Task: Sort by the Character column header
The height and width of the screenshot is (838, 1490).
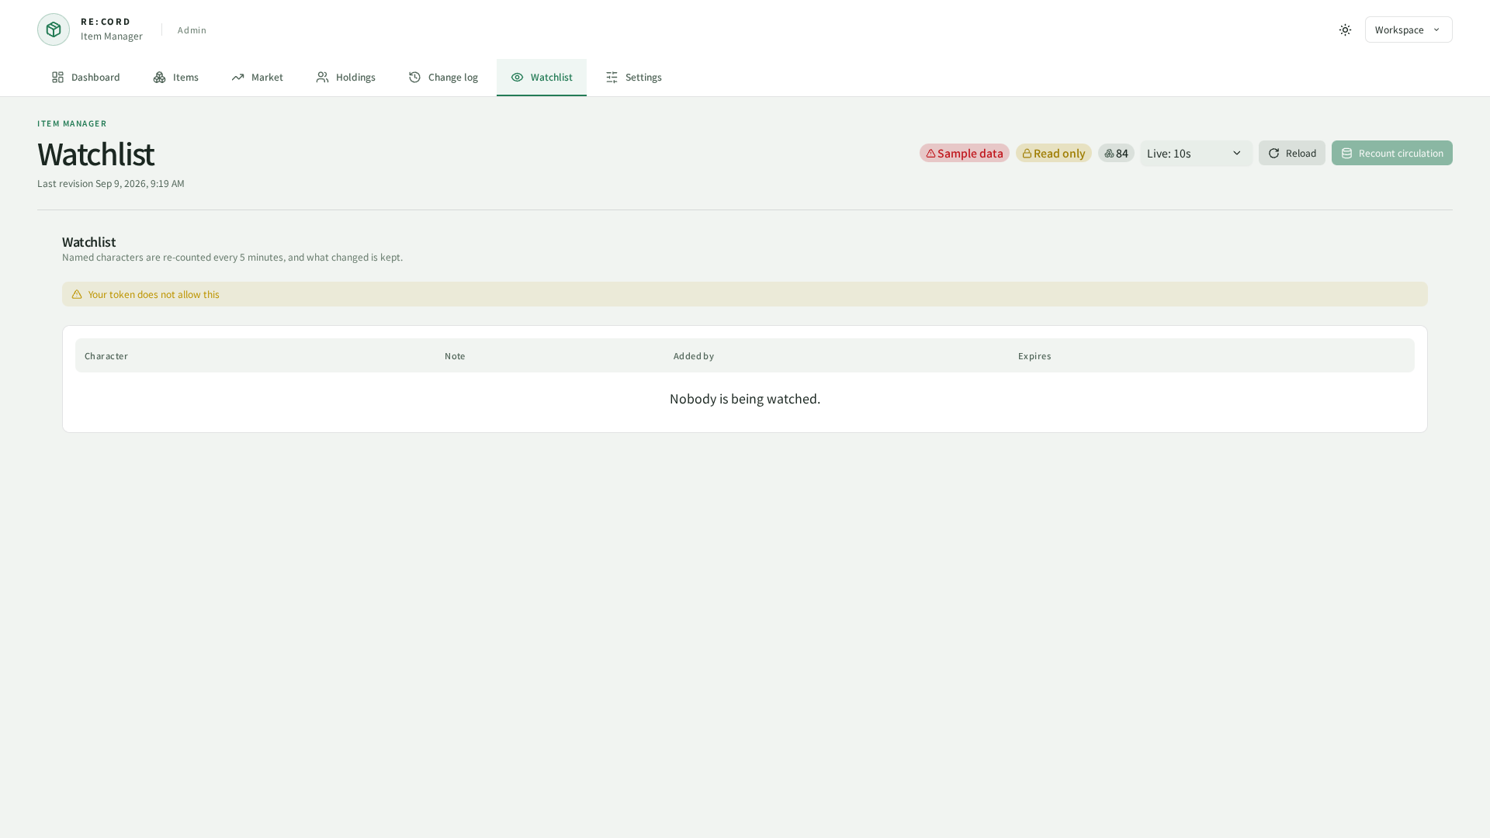Action: tap(106, 356)
